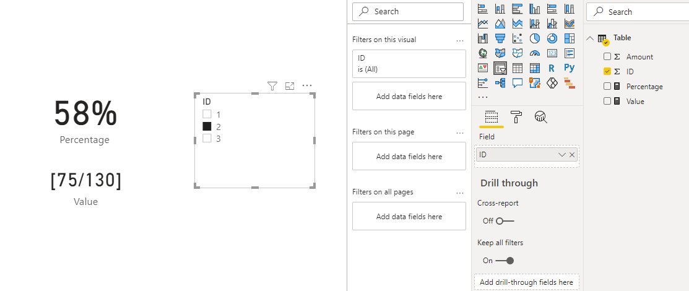The image size is (689, 291).
Task: Select the Matrix visual
Action: tap(535, 68)
